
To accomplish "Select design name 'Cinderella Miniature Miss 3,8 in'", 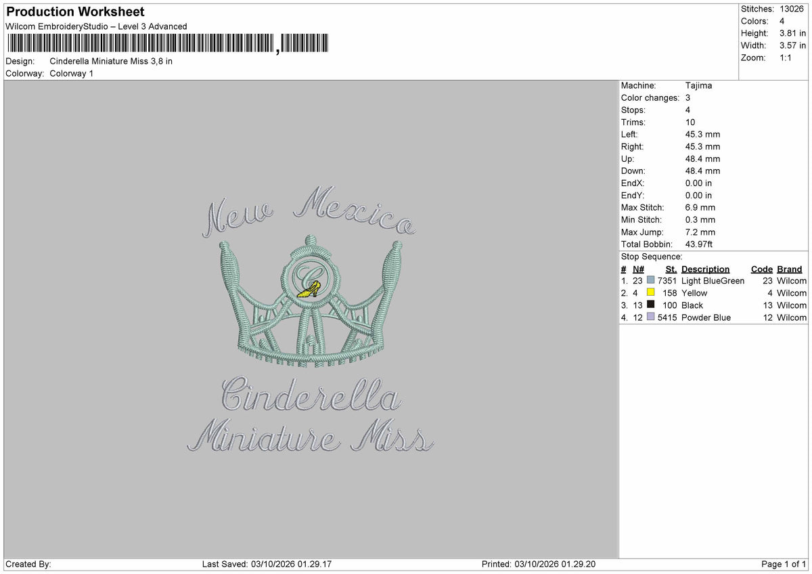I will [x=111, y=61].
